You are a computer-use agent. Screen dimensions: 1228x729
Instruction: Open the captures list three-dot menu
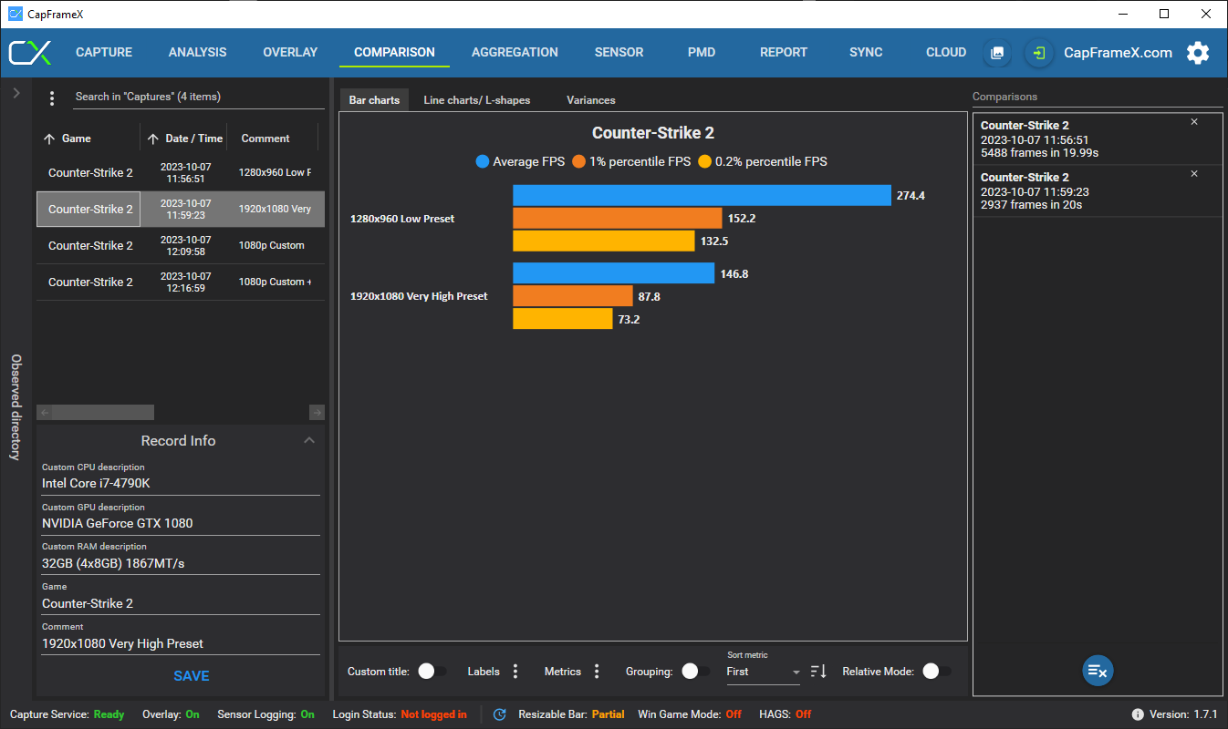point(52,98)
